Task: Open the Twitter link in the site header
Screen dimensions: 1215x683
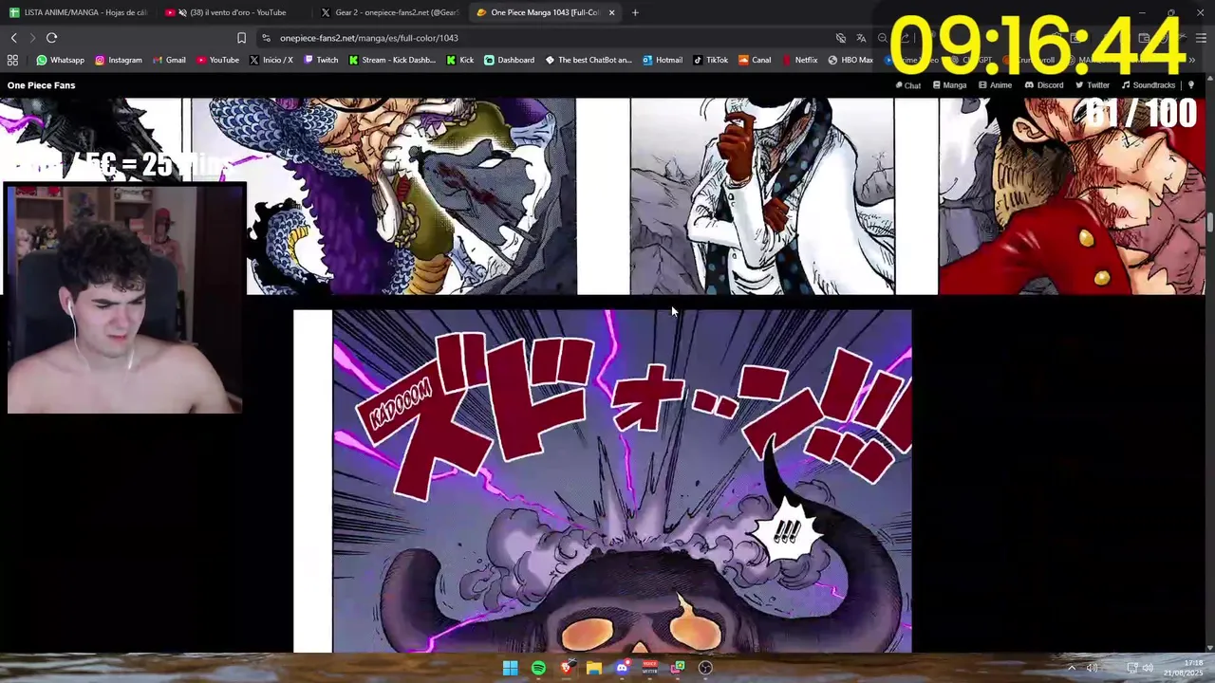Action: (x=1093, y=85)
